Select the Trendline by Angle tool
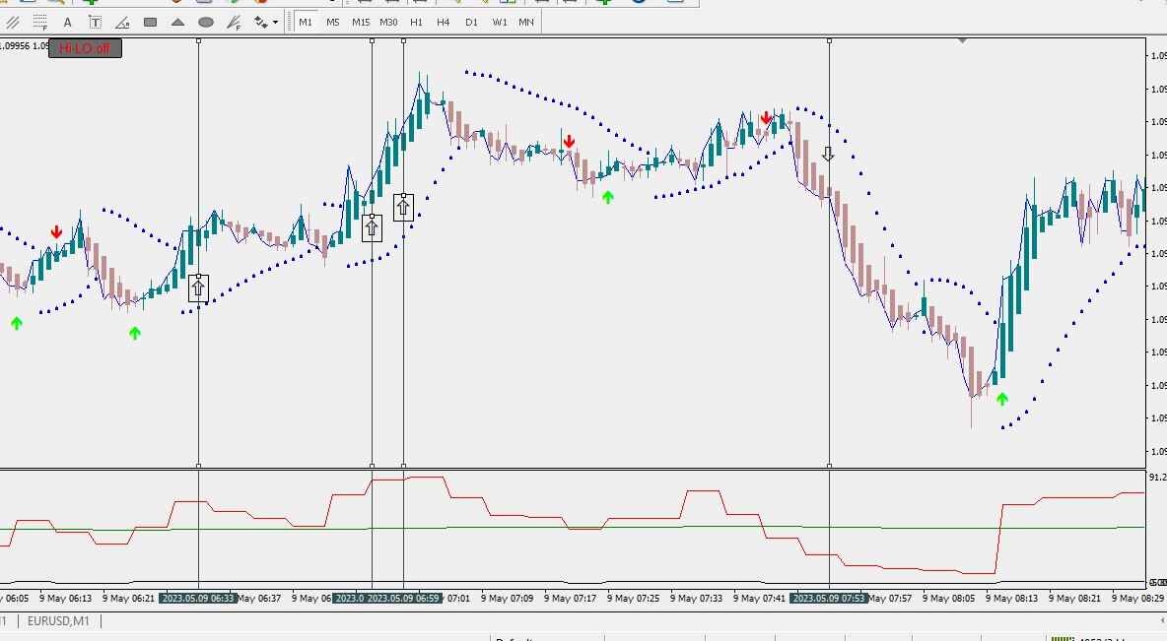Viewport: 1167px width, 641px height. [122, 23]
